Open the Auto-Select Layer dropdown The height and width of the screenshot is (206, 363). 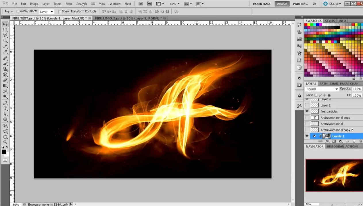(46, 12)
